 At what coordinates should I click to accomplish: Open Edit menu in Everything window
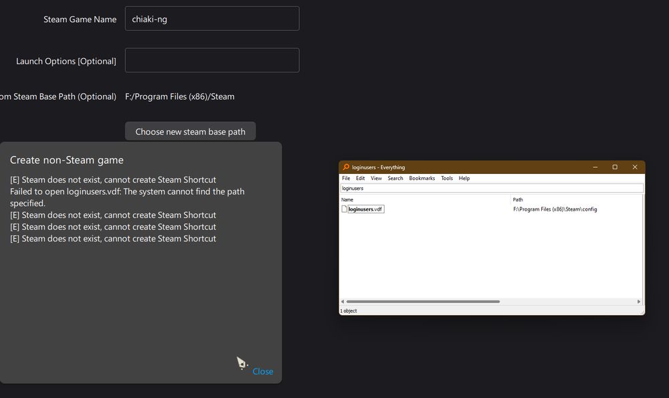(x=361, y=179)
